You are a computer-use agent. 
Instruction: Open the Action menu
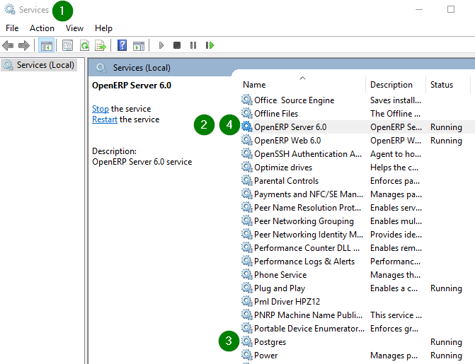[x=42, y=28]
